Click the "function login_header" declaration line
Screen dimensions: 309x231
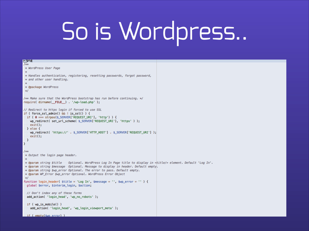86,182
